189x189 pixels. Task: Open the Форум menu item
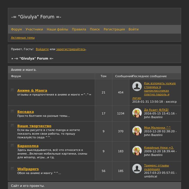[16, 29]
